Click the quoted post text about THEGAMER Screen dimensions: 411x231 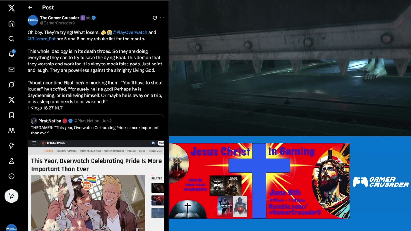point(95,130)
